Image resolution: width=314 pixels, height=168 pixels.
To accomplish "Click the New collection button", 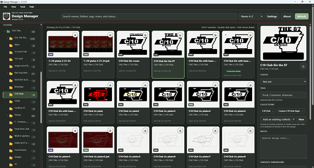I will [x=301, y=119].
